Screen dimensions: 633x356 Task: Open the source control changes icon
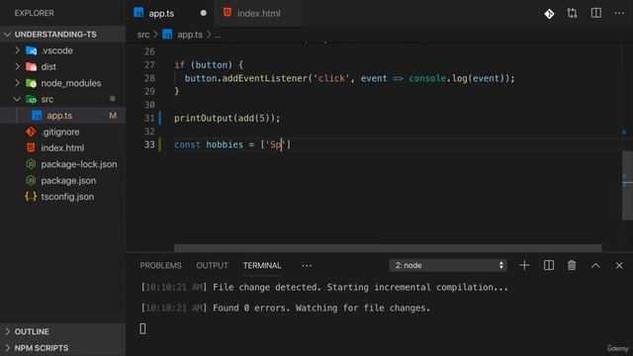[x=549, y=14]
